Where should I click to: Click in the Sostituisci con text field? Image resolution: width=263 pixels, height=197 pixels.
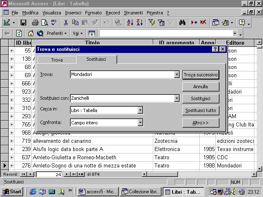[122, 98]
